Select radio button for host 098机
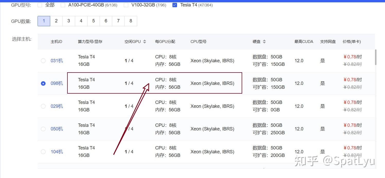This screenshot has width=385, height=178. point(43,83)
